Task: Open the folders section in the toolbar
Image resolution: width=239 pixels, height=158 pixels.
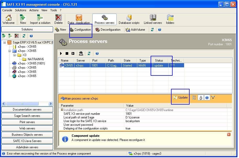Action: click(x=170, y=19)
